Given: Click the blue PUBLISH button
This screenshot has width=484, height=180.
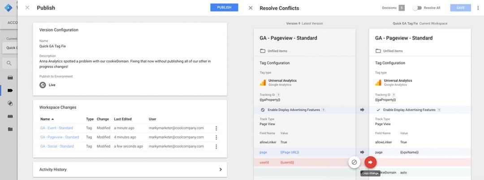Looking at the screenshot, I should click(x=224, y=8).
